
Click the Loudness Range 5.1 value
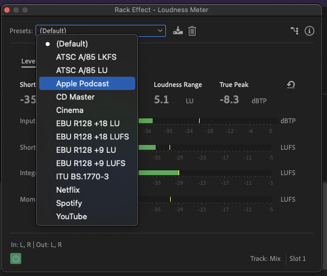(x=161, y=100)
